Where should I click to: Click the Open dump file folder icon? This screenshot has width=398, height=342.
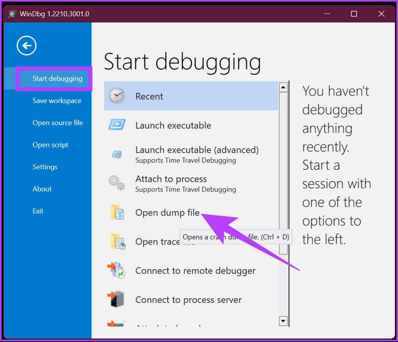click(117, 212)
